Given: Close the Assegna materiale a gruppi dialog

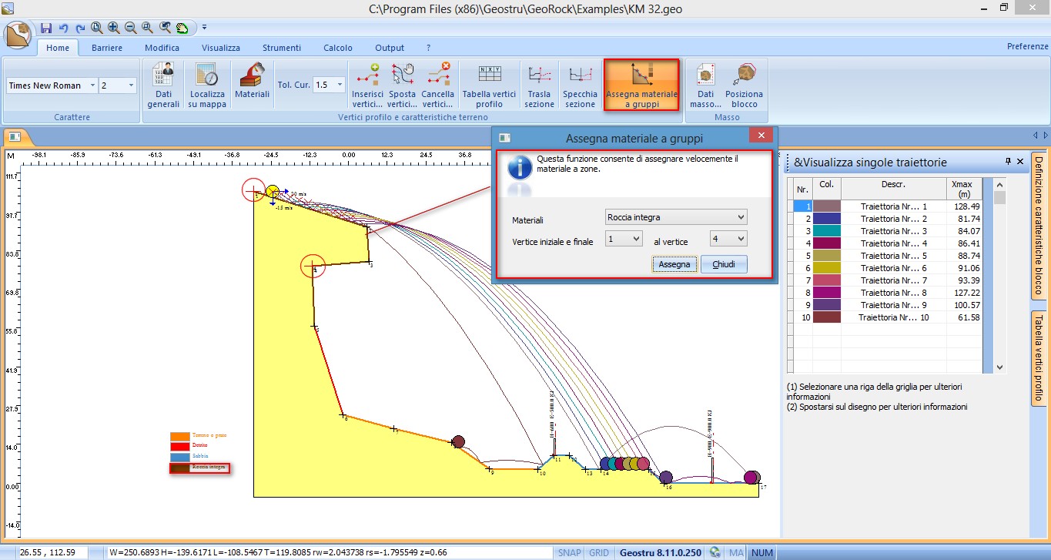Looking at the screenshot, I should 761,136.
